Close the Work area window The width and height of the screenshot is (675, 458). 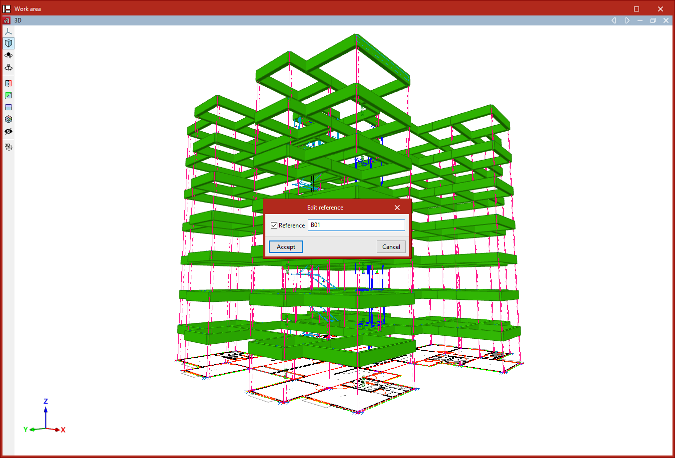[x=660, y=8]
